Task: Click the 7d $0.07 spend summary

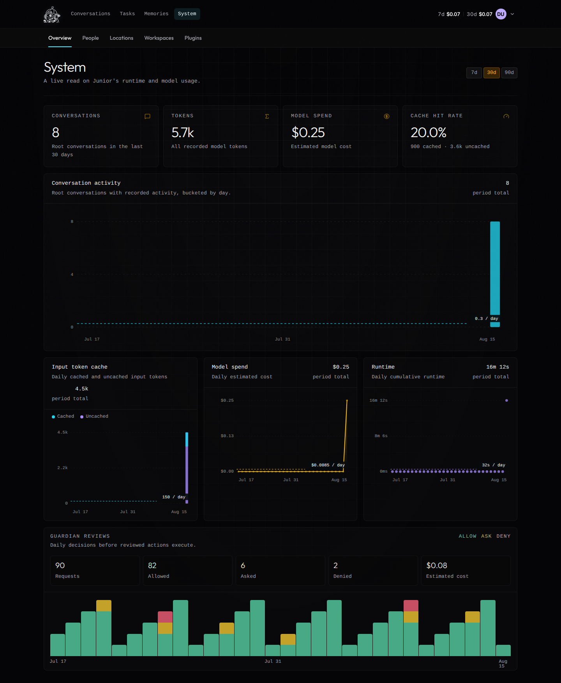Action: 449,14
